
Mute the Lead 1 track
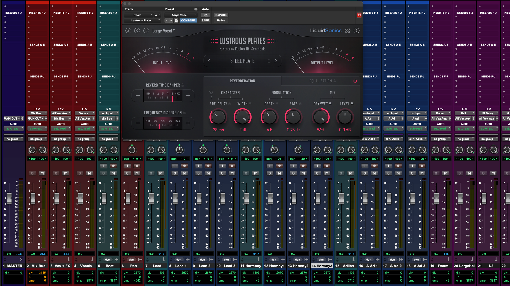point(185,173)
